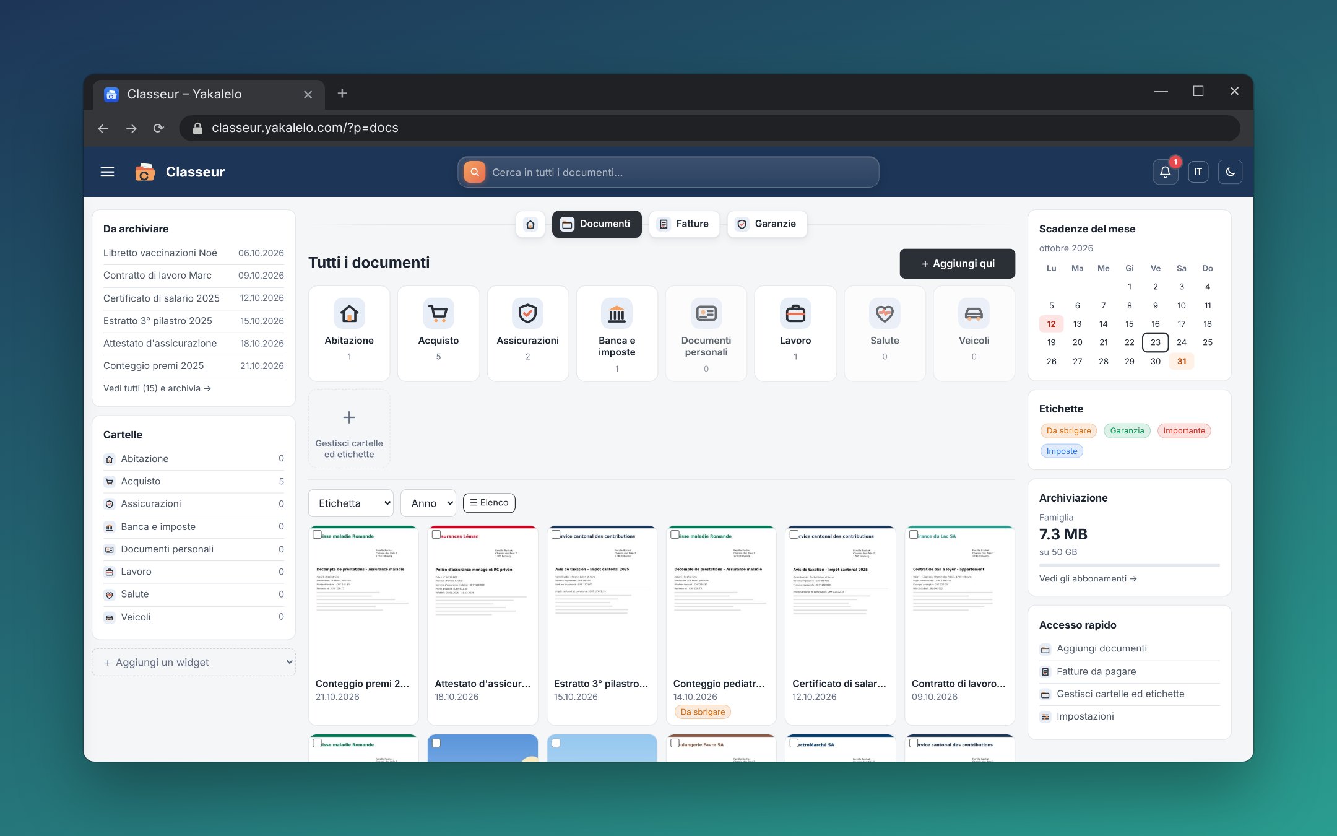
Task: Click the orange search icon
Action: pos(475,172)
